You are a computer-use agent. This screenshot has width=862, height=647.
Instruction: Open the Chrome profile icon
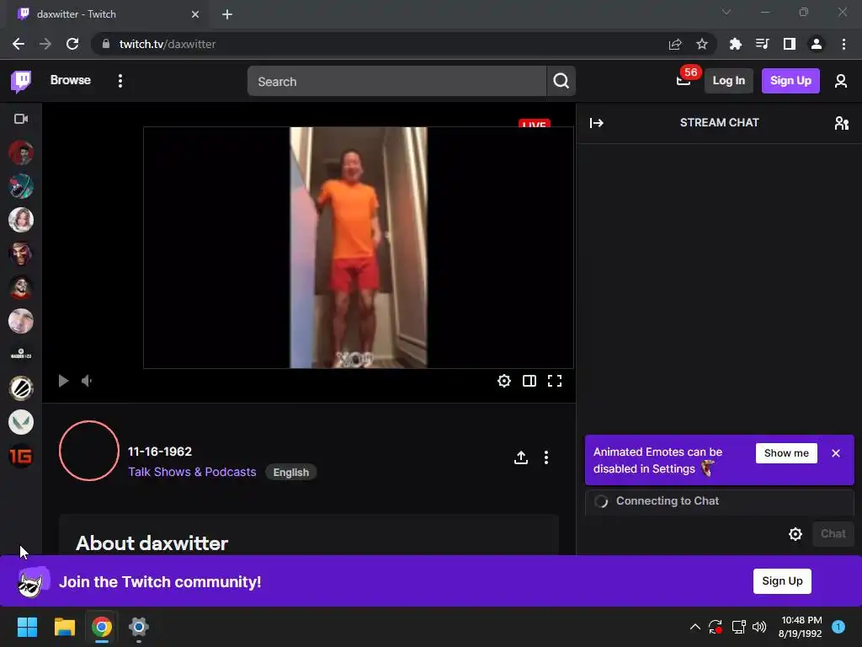817,44
